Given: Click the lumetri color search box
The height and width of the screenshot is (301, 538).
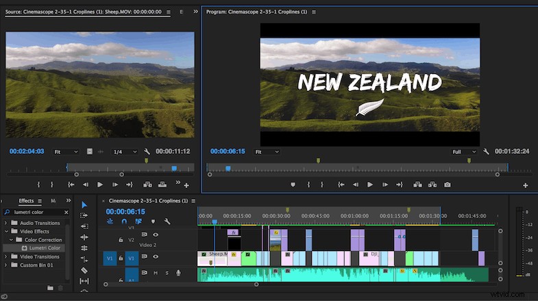Looking at the screenshot, I should tap(37, 212).
